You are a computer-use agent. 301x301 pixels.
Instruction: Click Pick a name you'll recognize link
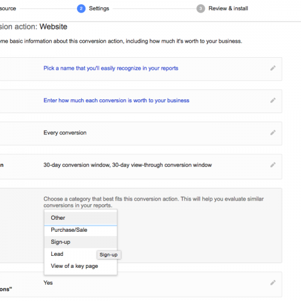pyautogui.click(x=111, y=68)
